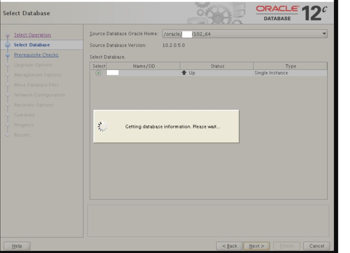
Task: Click the Source Database Version label
Action: tap(118, 45)
